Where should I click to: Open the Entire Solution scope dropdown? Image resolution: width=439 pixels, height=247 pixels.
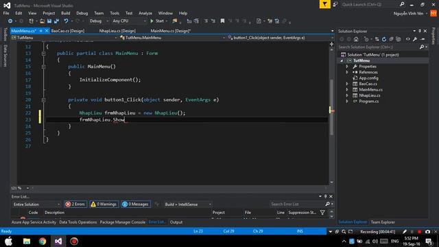36,204
